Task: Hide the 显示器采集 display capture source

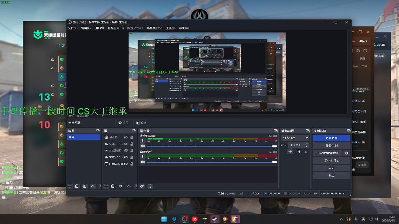Action: (126, 164)
